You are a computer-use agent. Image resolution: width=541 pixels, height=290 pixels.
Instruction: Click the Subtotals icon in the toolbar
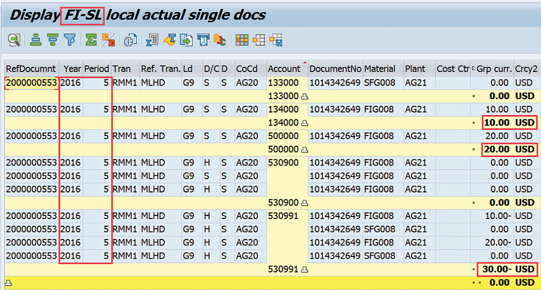108,40
